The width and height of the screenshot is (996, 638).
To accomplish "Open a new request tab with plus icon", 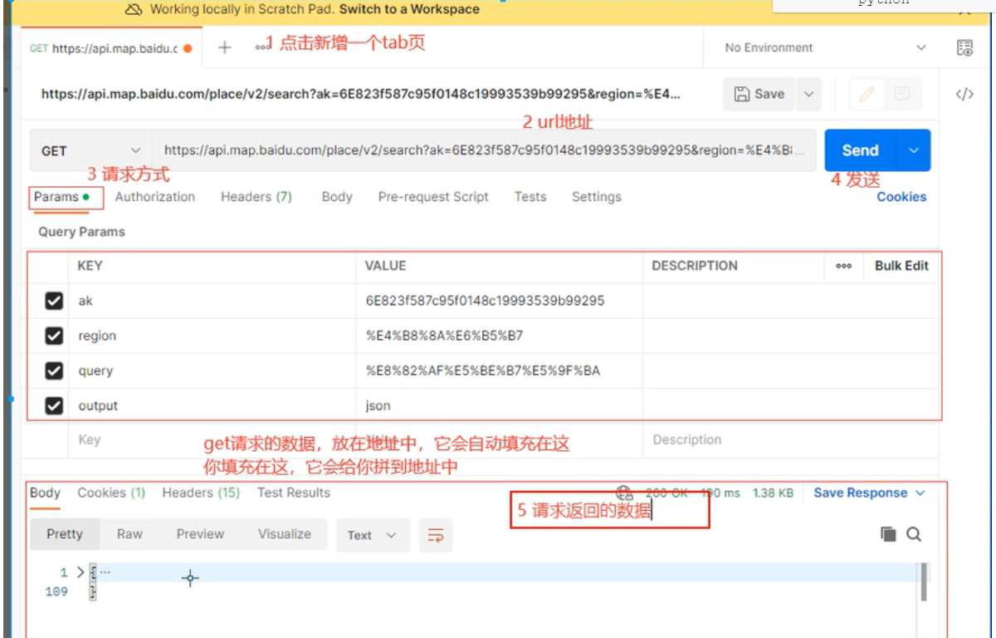I will coord(224,47).
